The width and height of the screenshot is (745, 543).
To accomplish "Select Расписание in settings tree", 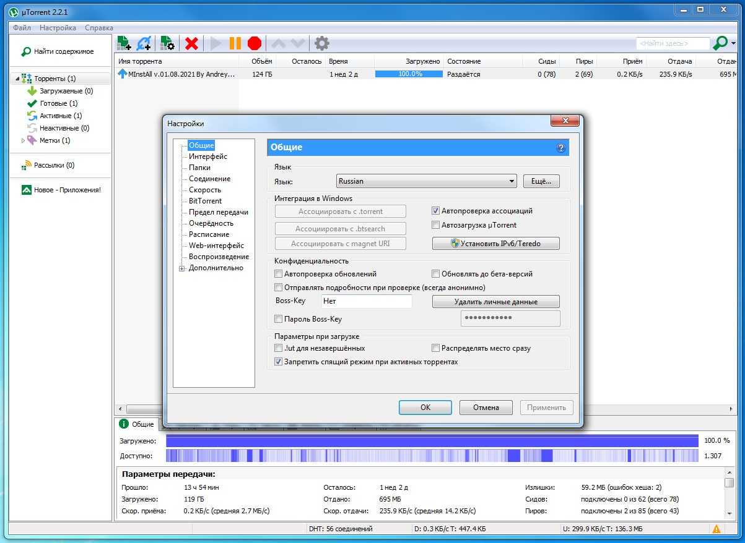I will click(x=209, y=234).
